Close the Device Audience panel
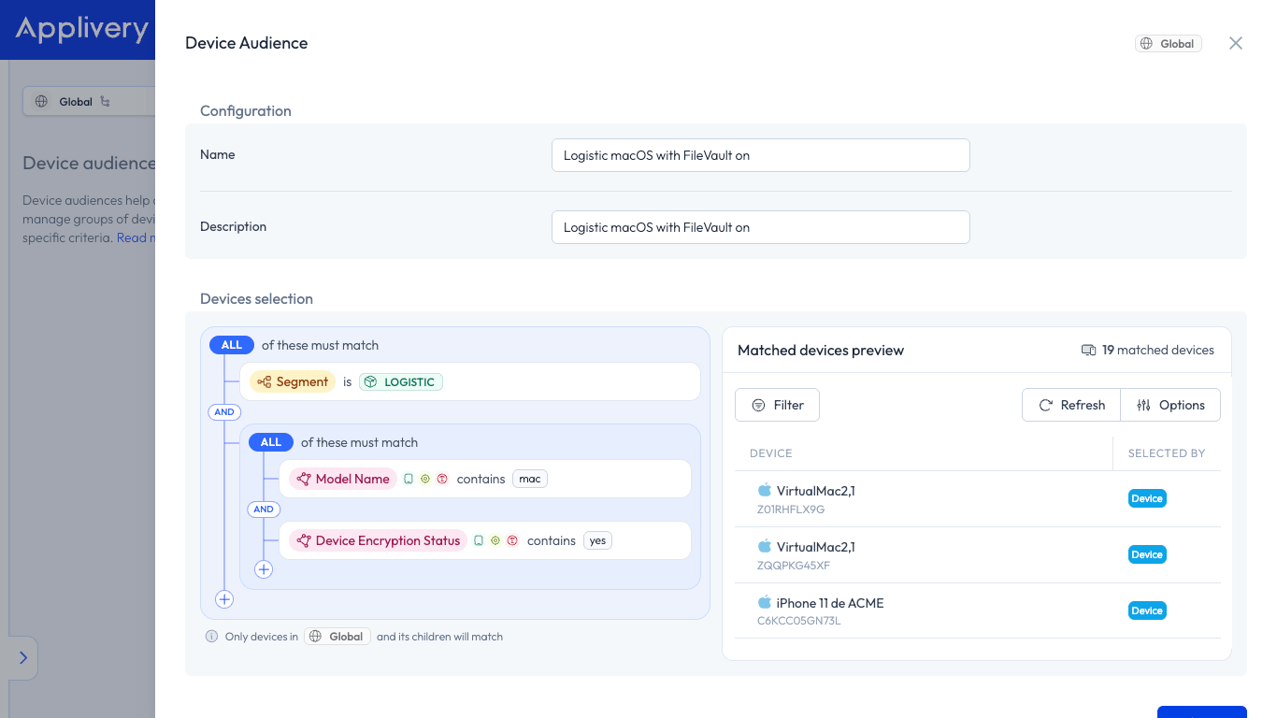 point(1236,43)
